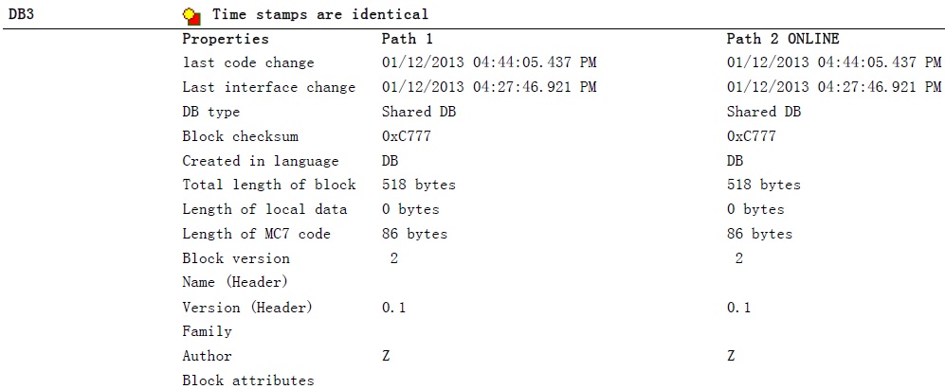The height and width of the screenshot is (389, 945).
Task: Select the "Created in language" property label
Action: (x=260, y=161)
